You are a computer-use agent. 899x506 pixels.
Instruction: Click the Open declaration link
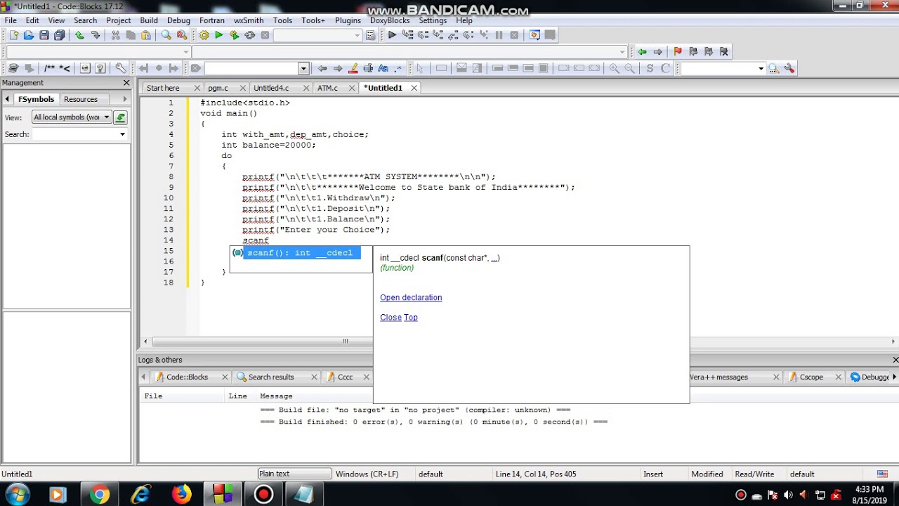(411, 297)
